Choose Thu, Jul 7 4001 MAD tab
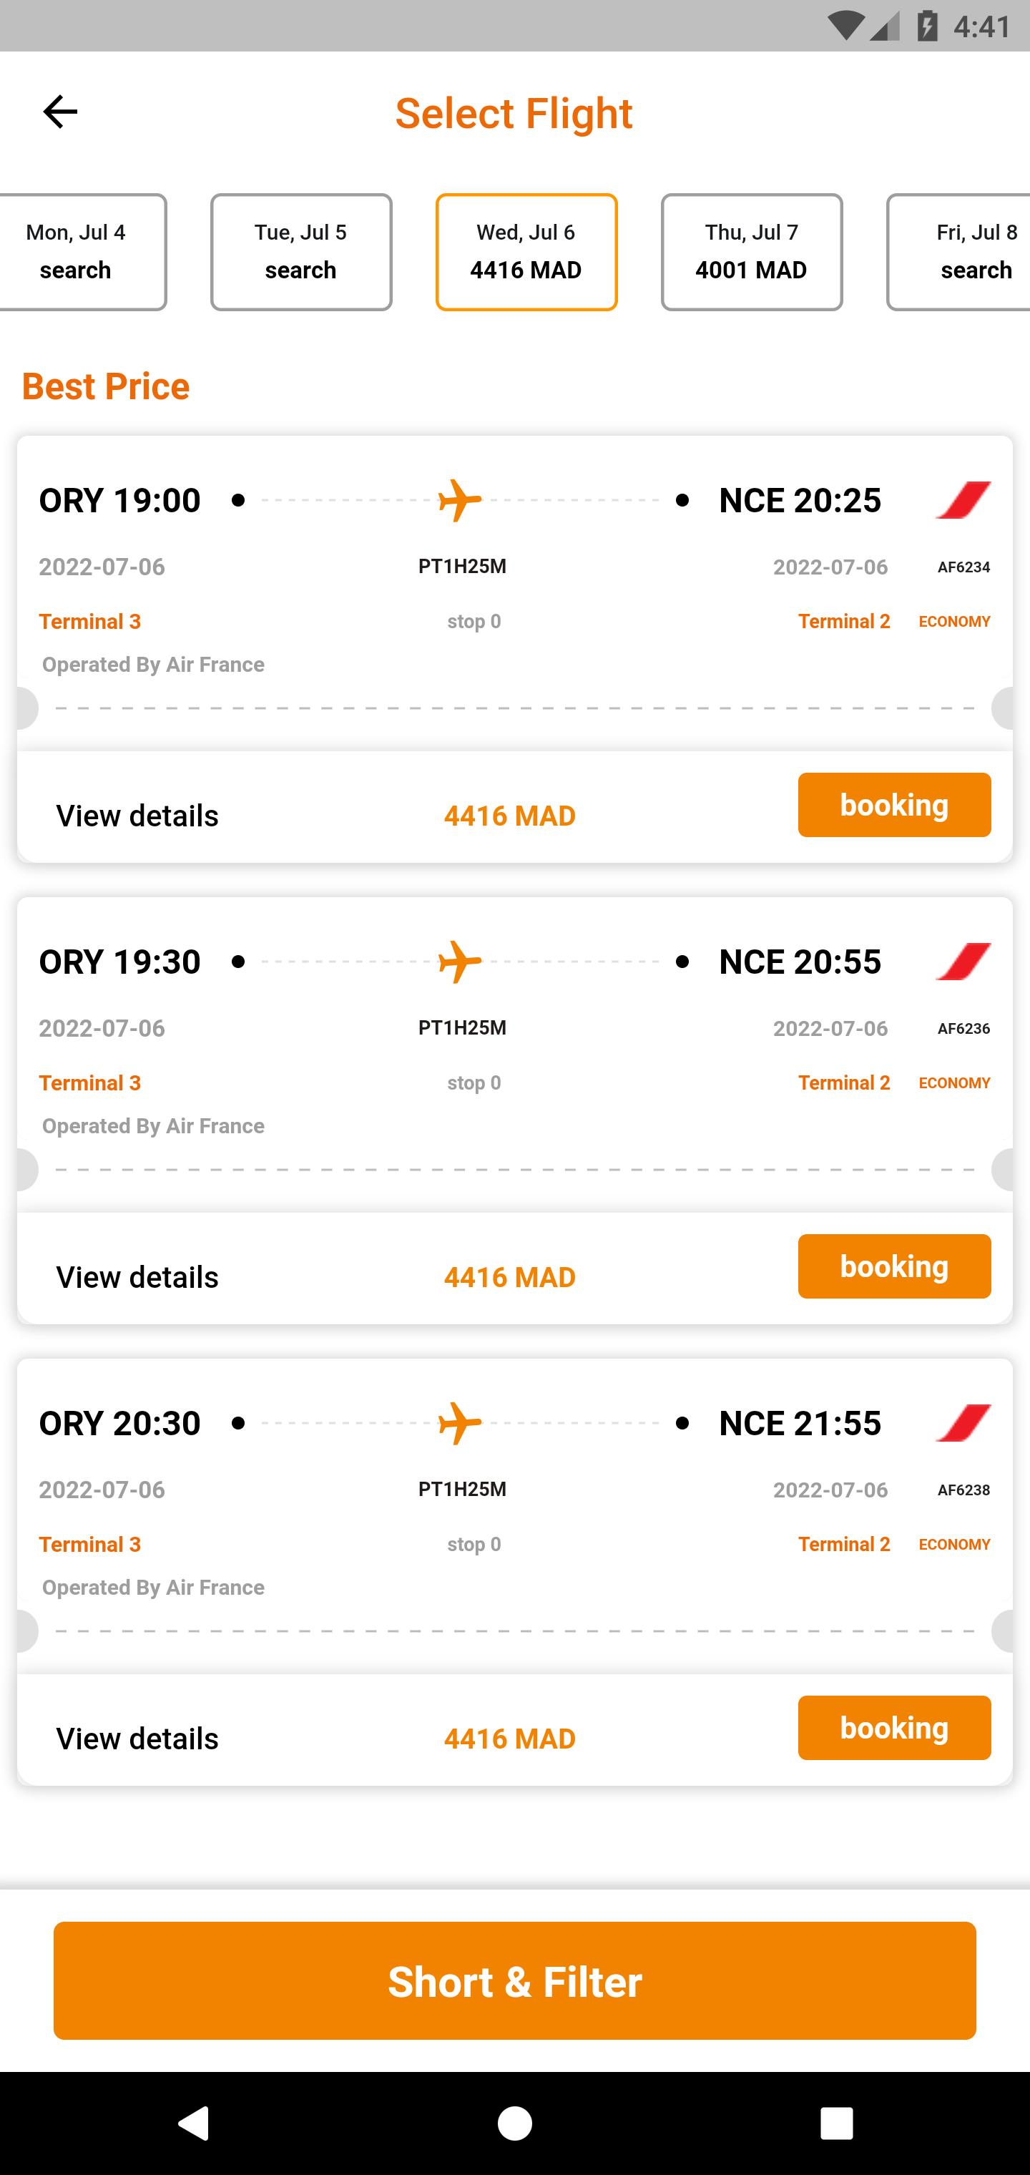The image size is (1030, 2175). pyautogui.click(x=751, y=252)
